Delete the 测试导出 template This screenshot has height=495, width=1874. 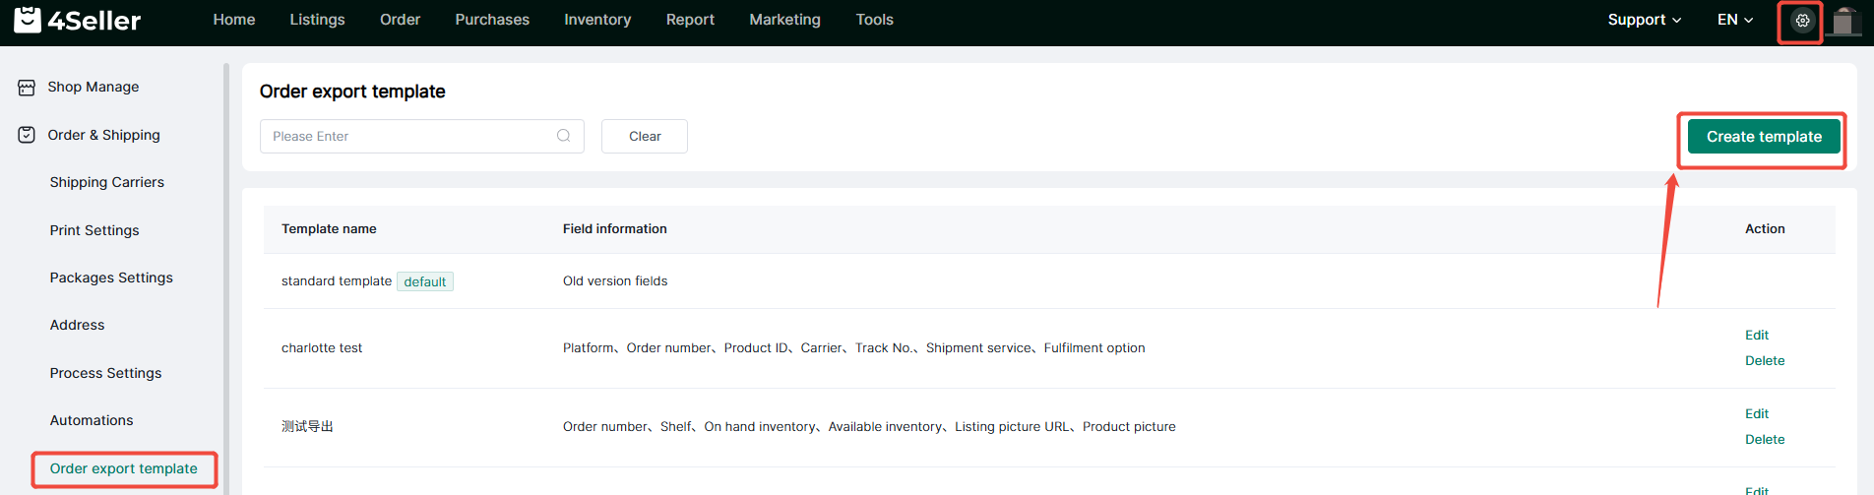pyautogui.click(x=1764, y=440)
